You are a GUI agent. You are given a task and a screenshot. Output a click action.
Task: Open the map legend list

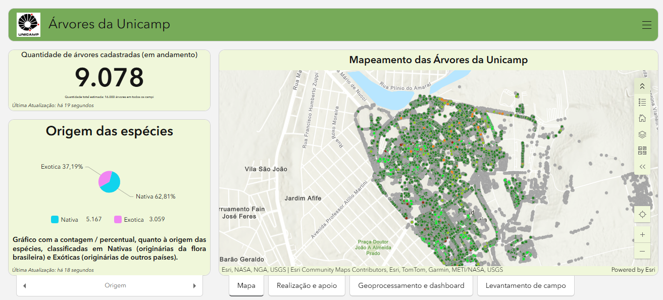pos(642,102)
